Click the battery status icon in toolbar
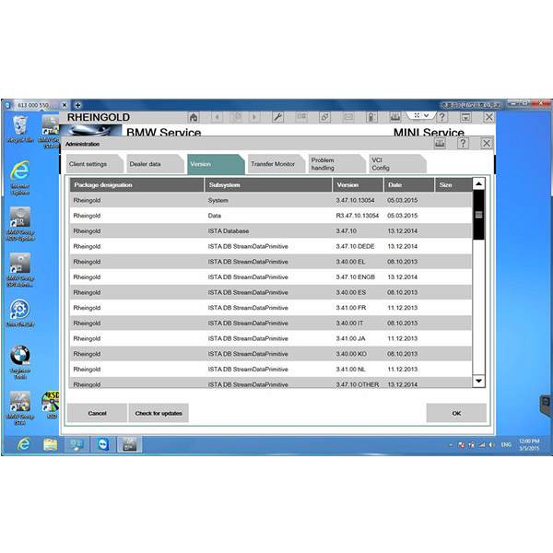This screenshot has width=553, height=553. 371,117
